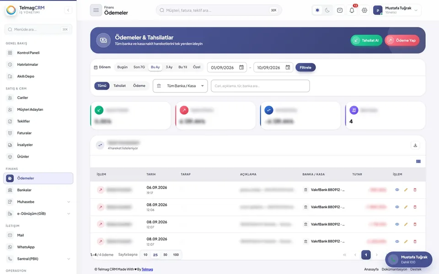Select the Son 7G period tab
The height and width of the screenshot is (274, 439).
[139, 67]
